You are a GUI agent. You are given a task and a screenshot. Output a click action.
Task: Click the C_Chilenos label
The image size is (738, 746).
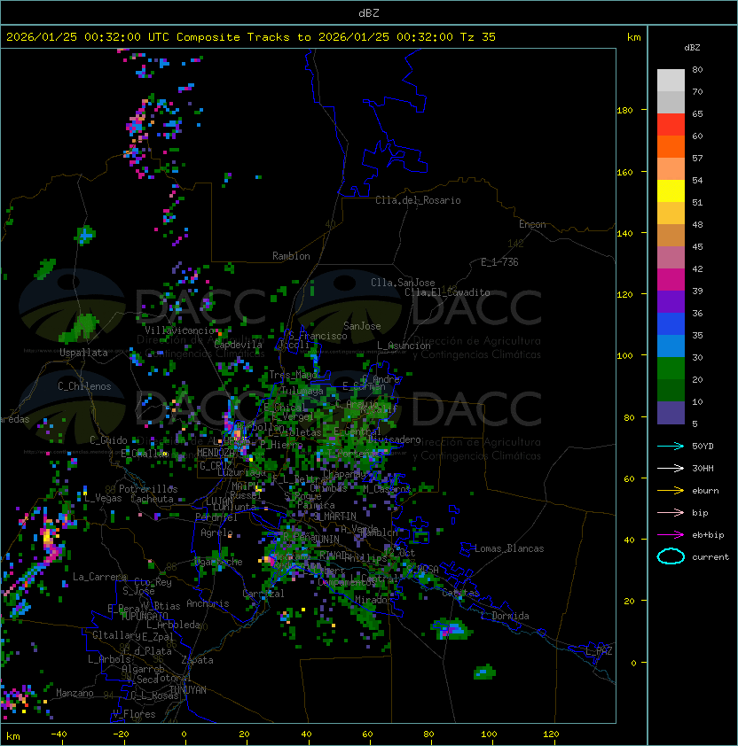tap(84, 386)
